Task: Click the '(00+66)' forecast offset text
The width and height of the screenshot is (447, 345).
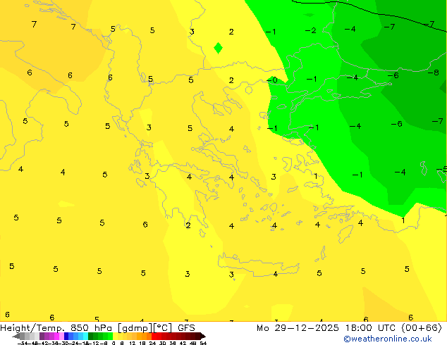Action: [x=422, y=328]
